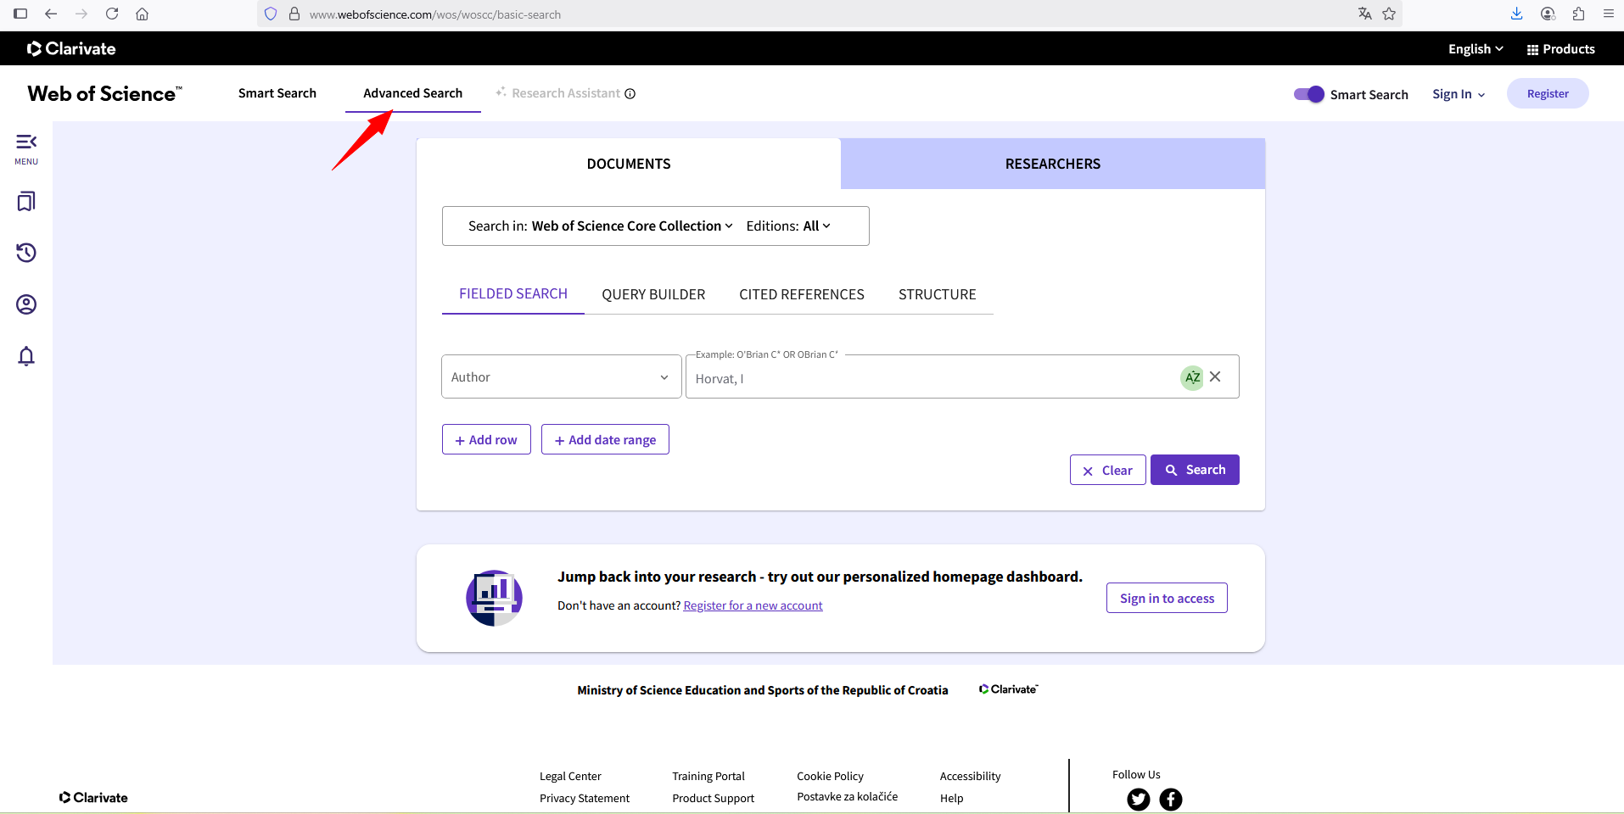Expand the Author field dropdown

561,377
